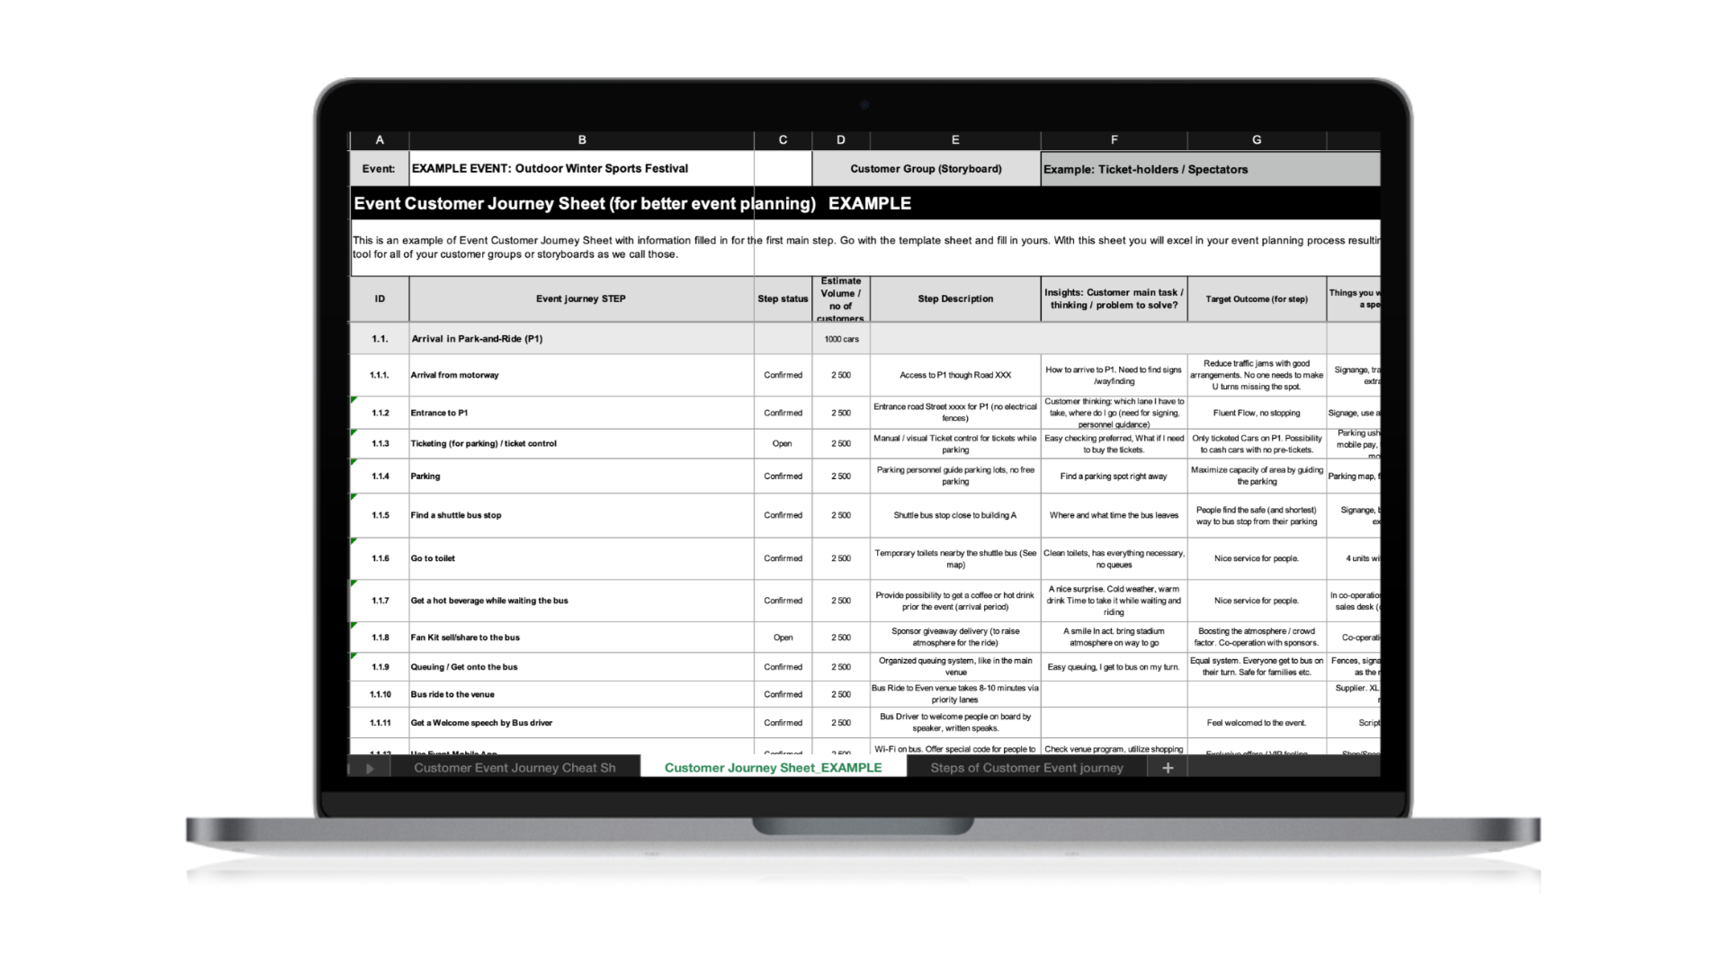Open the Customer Event Journey Cheat Sh tab

[515, 768]
